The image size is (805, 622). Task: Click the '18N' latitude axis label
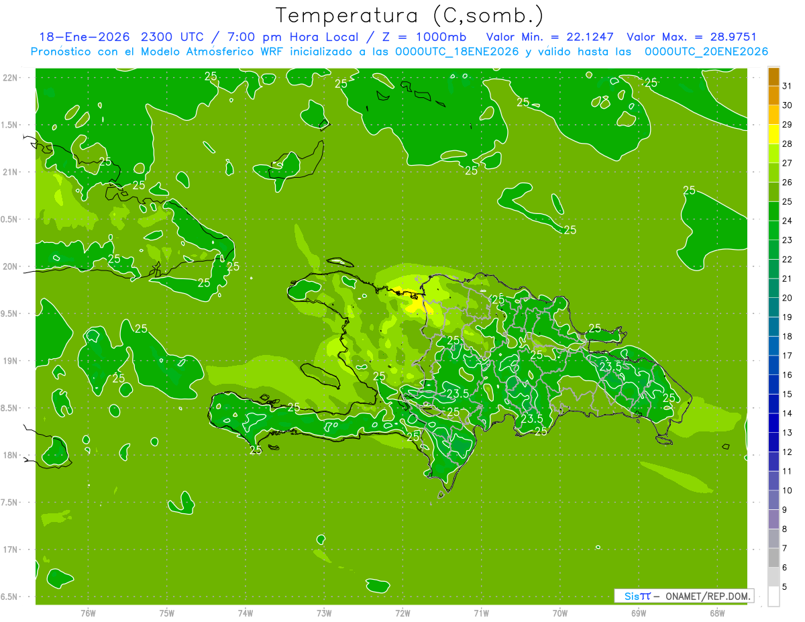coord(10,455)
